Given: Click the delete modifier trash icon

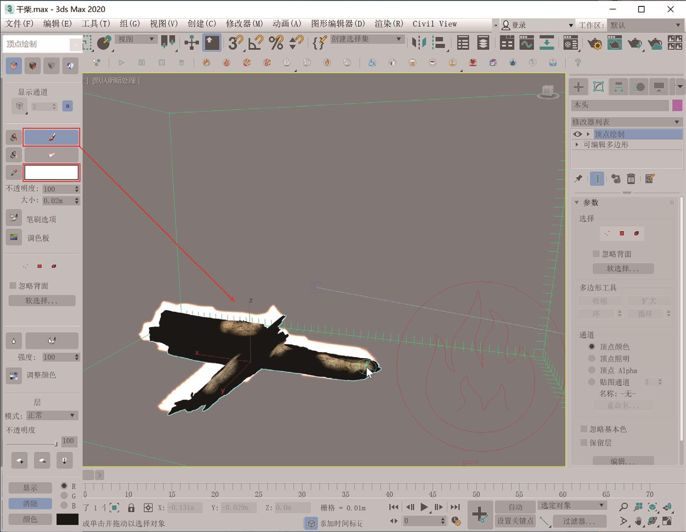Looking at the screenshot, I should [631, 179].
